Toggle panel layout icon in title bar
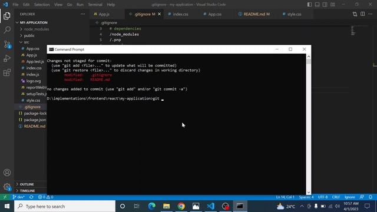Image resolution: width=377 pixels, height=212 pixels. pos(317,5)
